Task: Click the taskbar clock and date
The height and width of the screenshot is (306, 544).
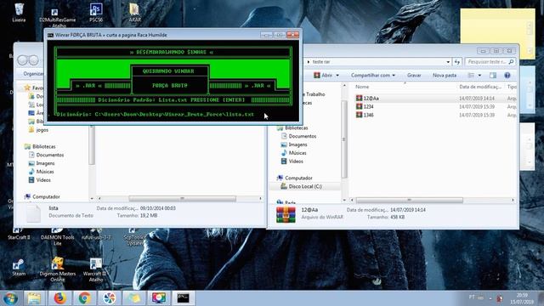Action: (522, 298)
